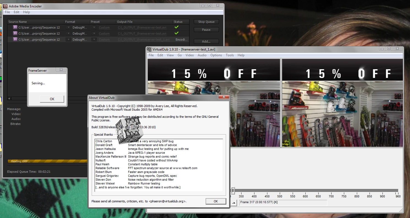
Task: Open the Options menu in VirtualDub
Action: [x=216, y=55]
